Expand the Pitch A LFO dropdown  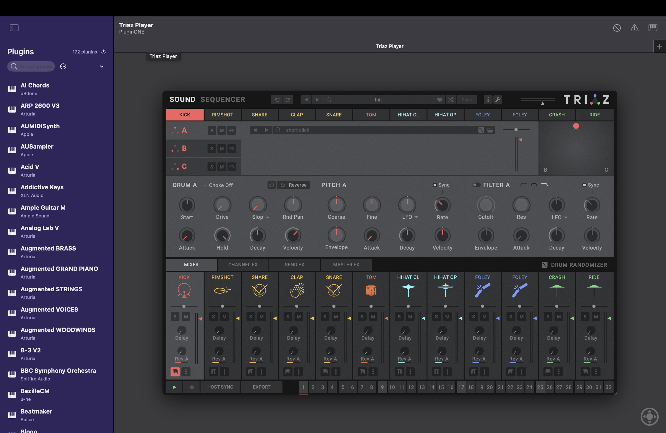416,217
